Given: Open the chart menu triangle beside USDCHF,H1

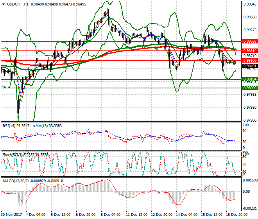Looking at the screenshot, I should coord(4,4).
